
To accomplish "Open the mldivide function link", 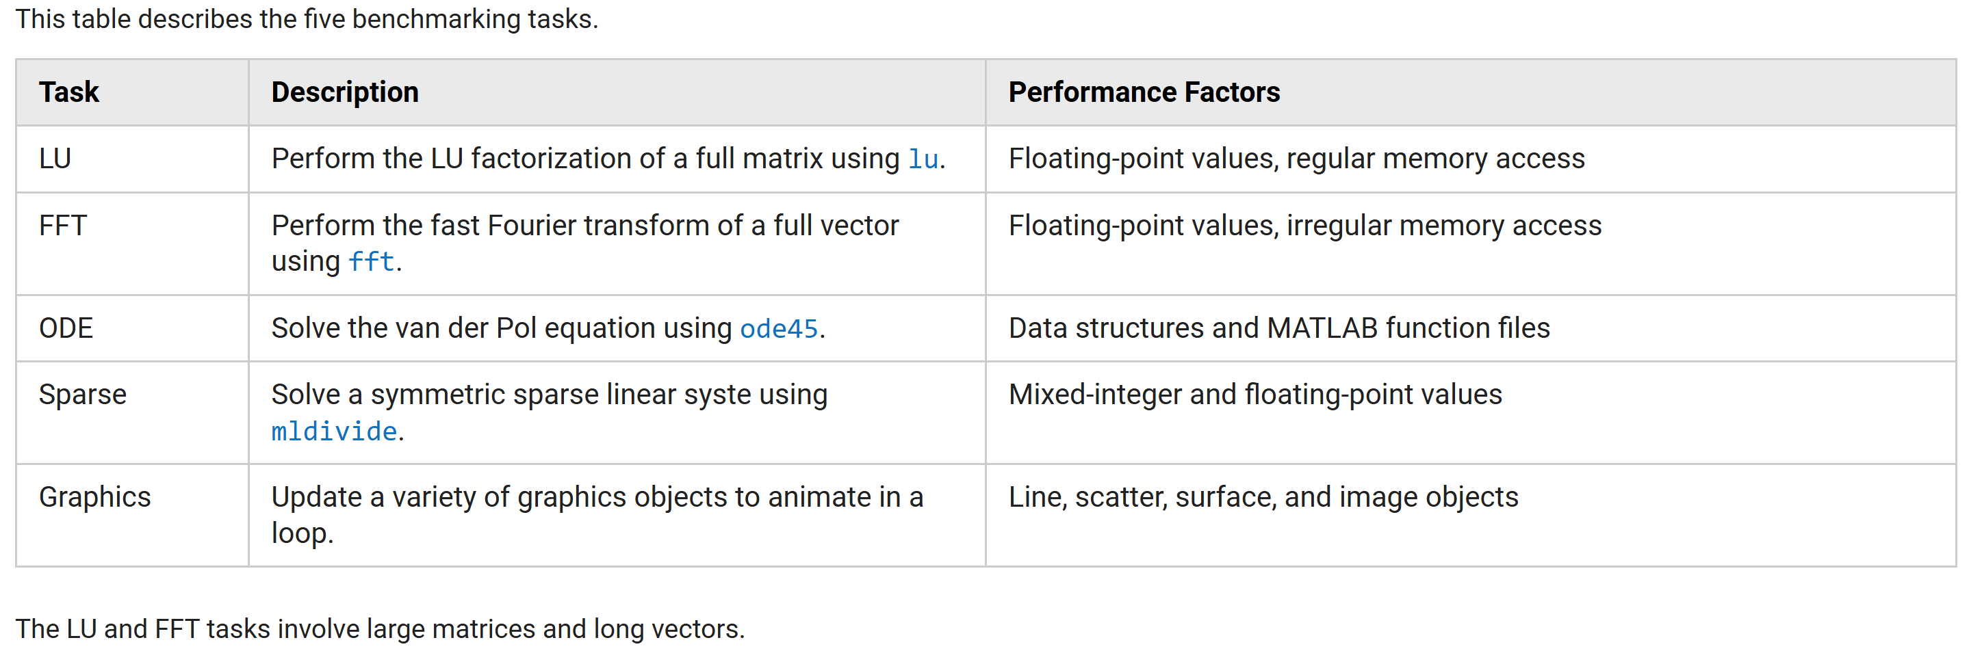I will coord(334,431).
